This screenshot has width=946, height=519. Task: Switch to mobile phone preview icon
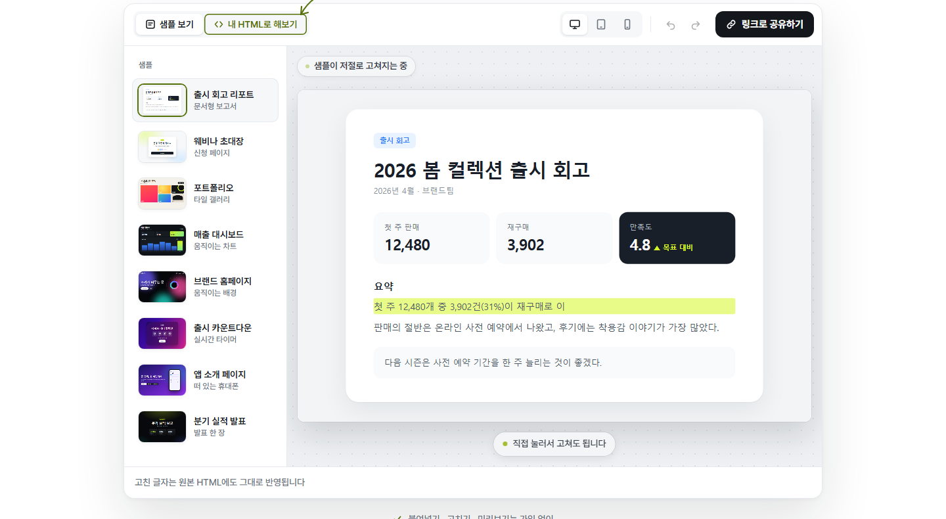click(x=627, y=24)
